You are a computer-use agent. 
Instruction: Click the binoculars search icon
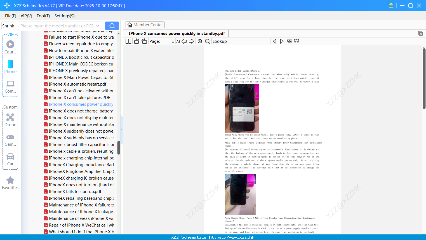[296, 41]
